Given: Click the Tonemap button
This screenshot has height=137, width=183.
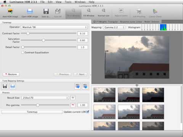Looking at the screenshot, I should click(32, 112).
